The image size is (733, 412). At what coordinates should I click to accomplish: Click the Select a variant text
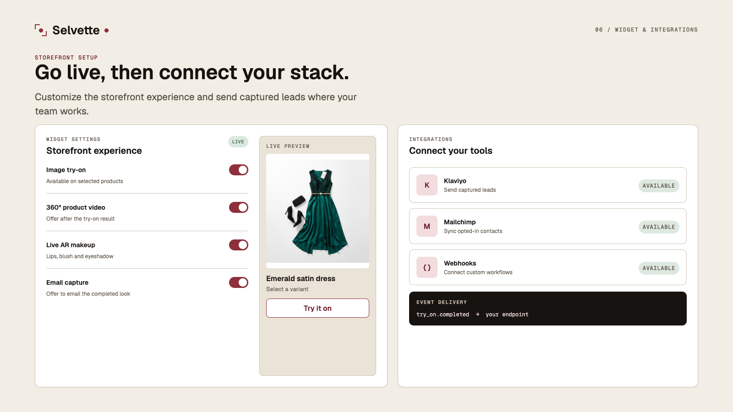coord(287,289)
